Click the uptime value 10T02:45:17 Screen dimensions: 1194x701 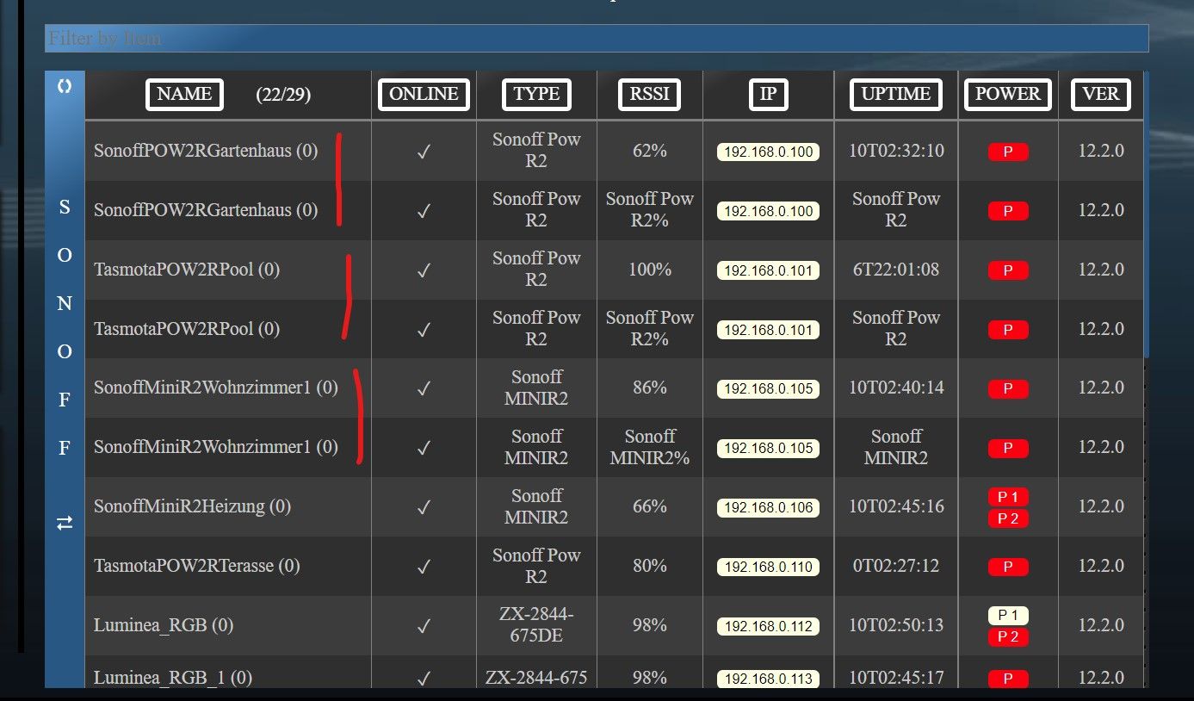pos(896,678)
